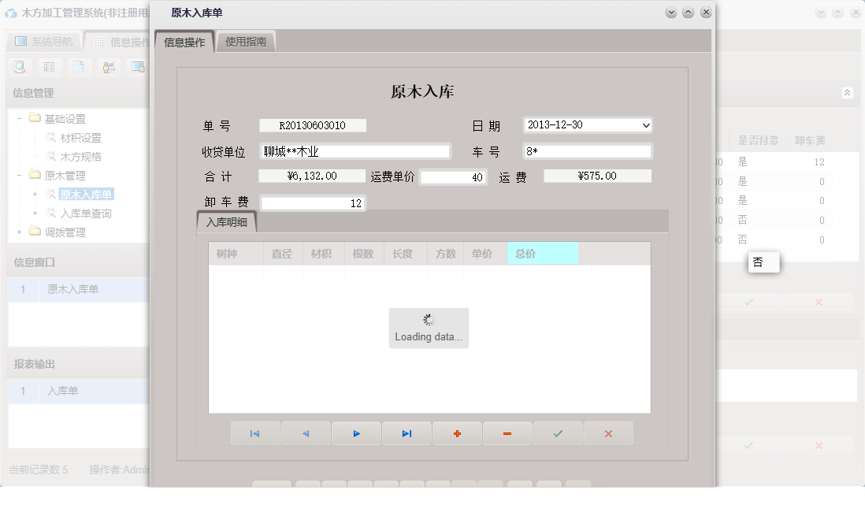Image resolution: width=865 pixels, height=516 pixels.
Task: Jump to first record using the rewind icon
Action: 255,432
